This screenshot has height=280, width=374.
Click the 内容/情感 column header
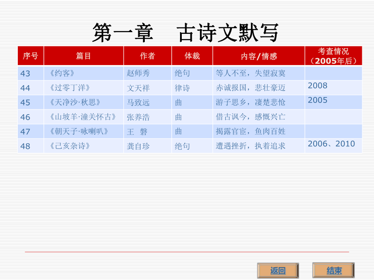point(259,56)
